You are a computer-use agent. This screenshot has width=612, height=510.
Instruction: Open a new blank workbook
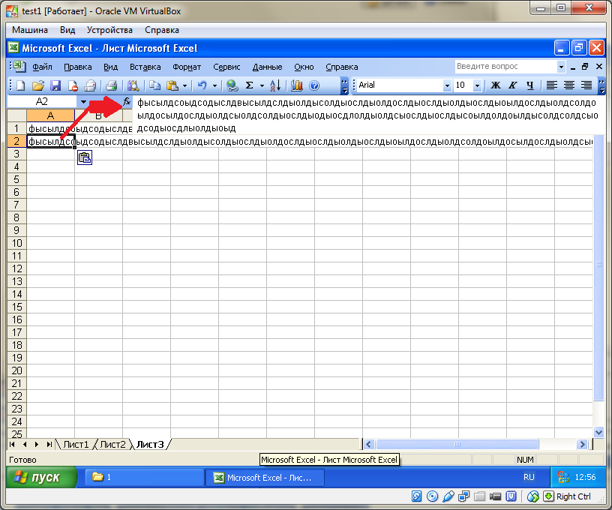coord(20,85)
